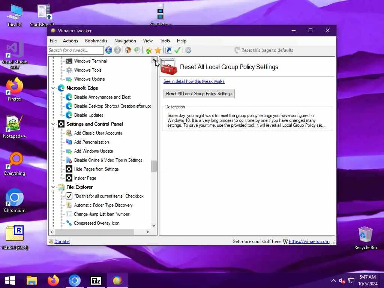Viewport: 384px width, 288px height.
Task: Click the Add bookmark green star icon
Action: [x=148, y=50]
